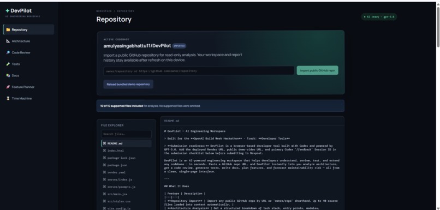The height and width of the screenshot is (210, 440).
Task: Click the WORKSPACE / REPOSITORY breadcrumb
Action: [115, 11]
